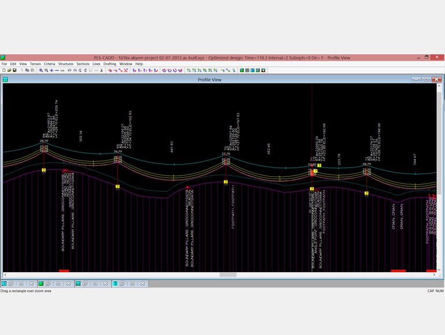Click the PLS-CADD application icon in title bar
445x335 pixels.
3,58
